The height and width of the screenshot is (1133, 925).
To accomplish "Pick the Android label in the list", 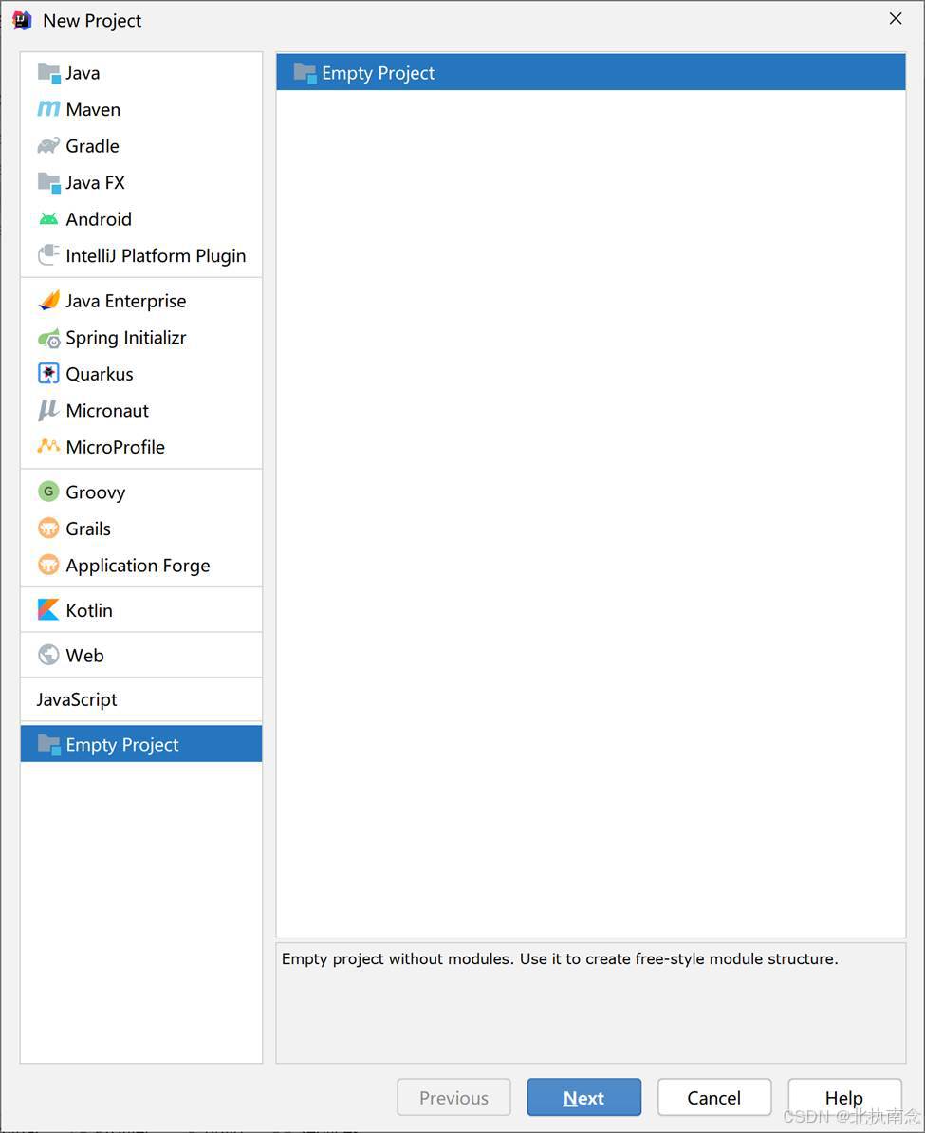I will 99,219.
